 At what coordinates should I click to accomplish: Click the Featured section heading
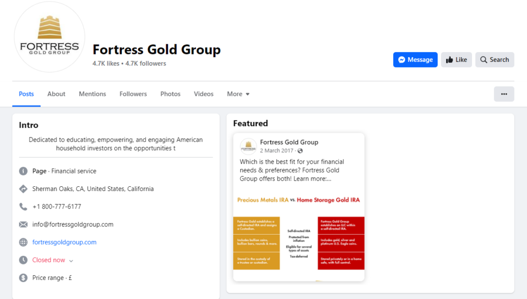point(251,124)
